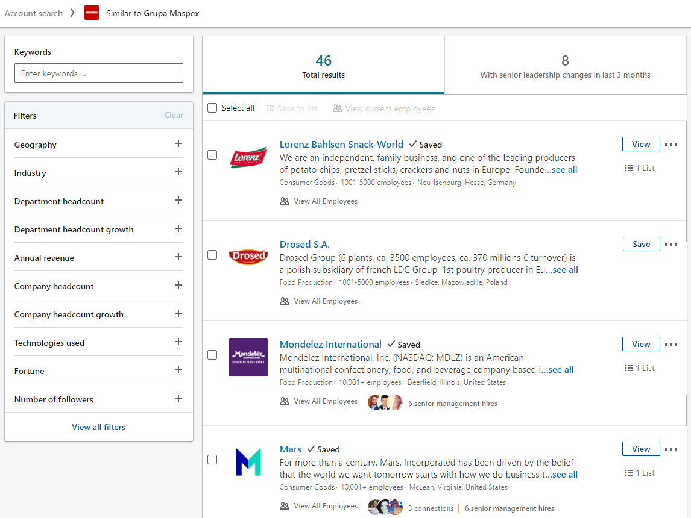Expand Mondelēz description with see all

[558, 370]
